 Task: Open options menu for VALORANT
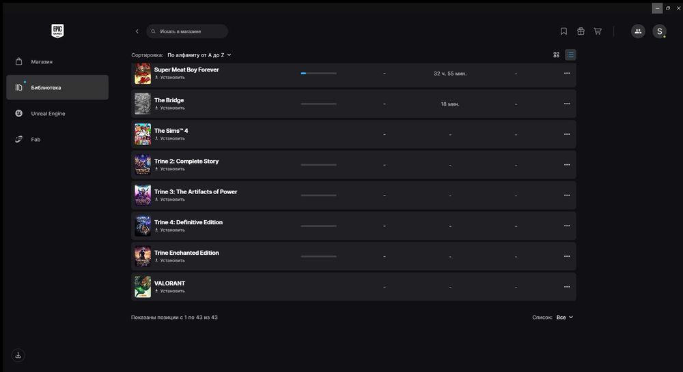coord(567,287)
